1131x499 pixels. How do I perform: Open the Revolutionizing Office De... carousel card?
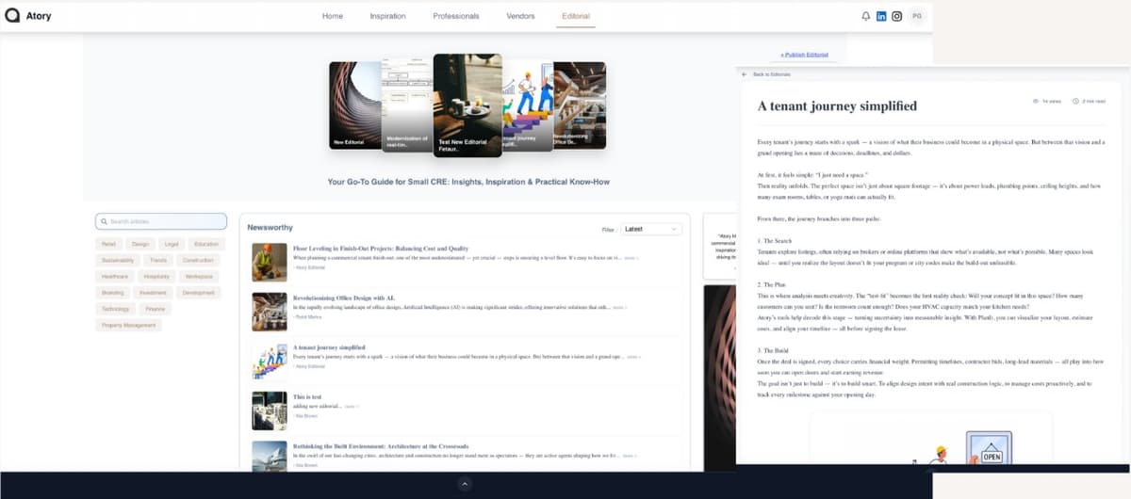point(579,105)
